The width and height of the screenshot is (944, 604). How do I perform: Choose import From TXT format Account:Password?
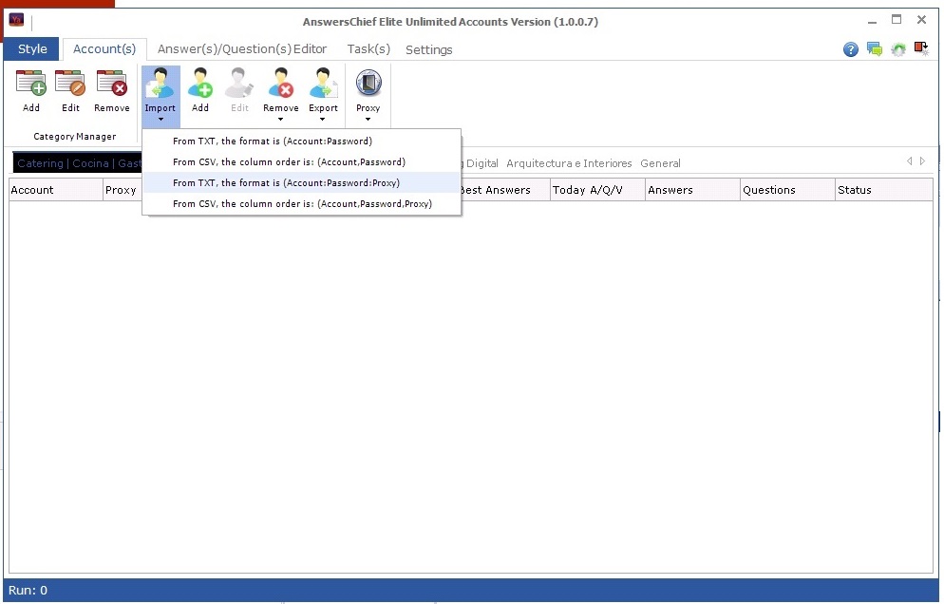point(272,142)
